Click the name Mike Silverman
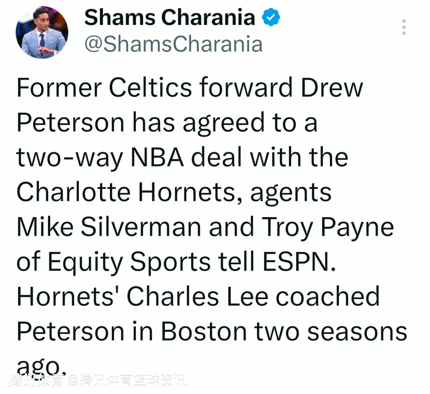 coord(109,227)
